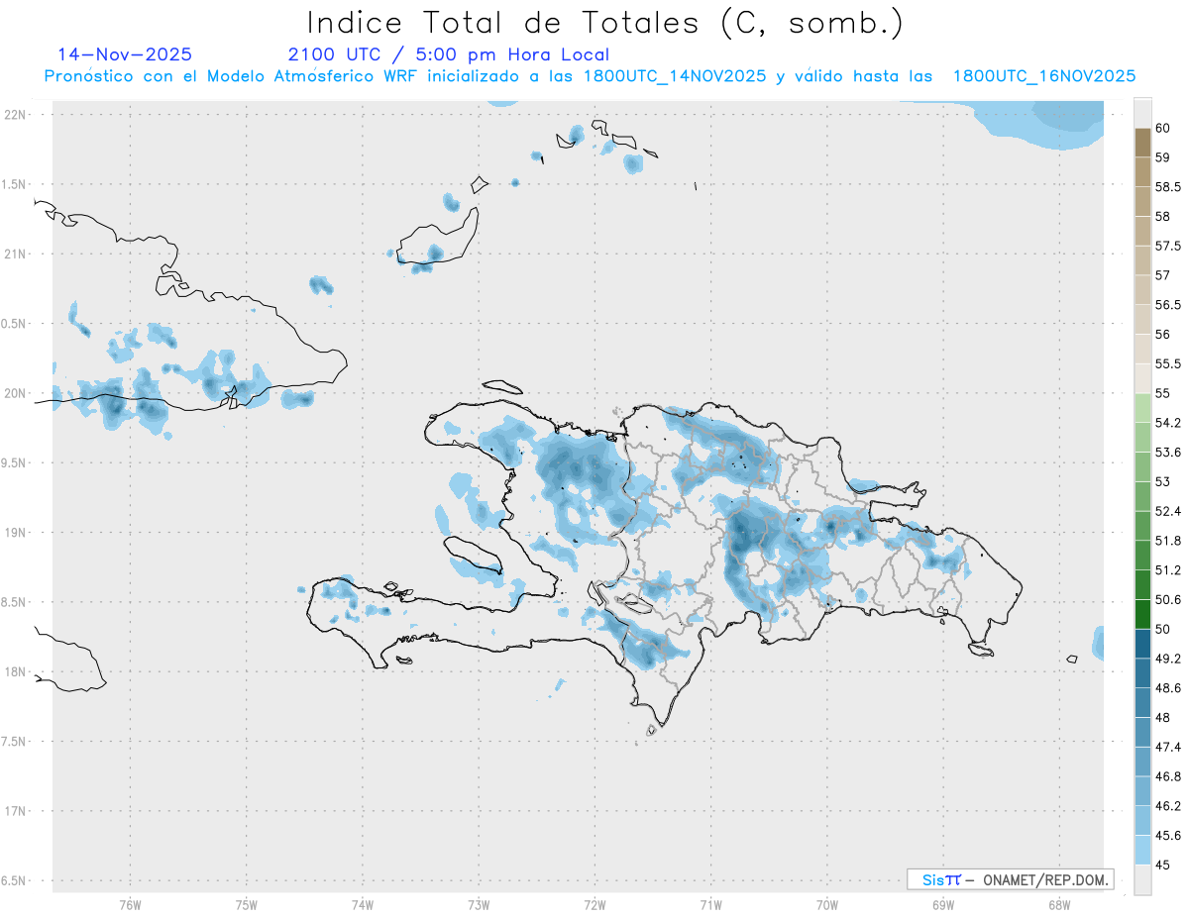
Task: Click the '69W' longitude axis label
Action: [943, 905]
